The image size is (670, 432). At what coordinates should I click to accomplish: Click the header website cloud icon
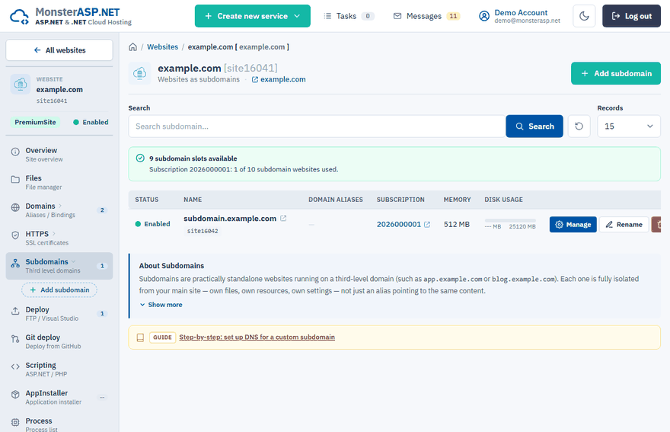[x=140, y=74]
